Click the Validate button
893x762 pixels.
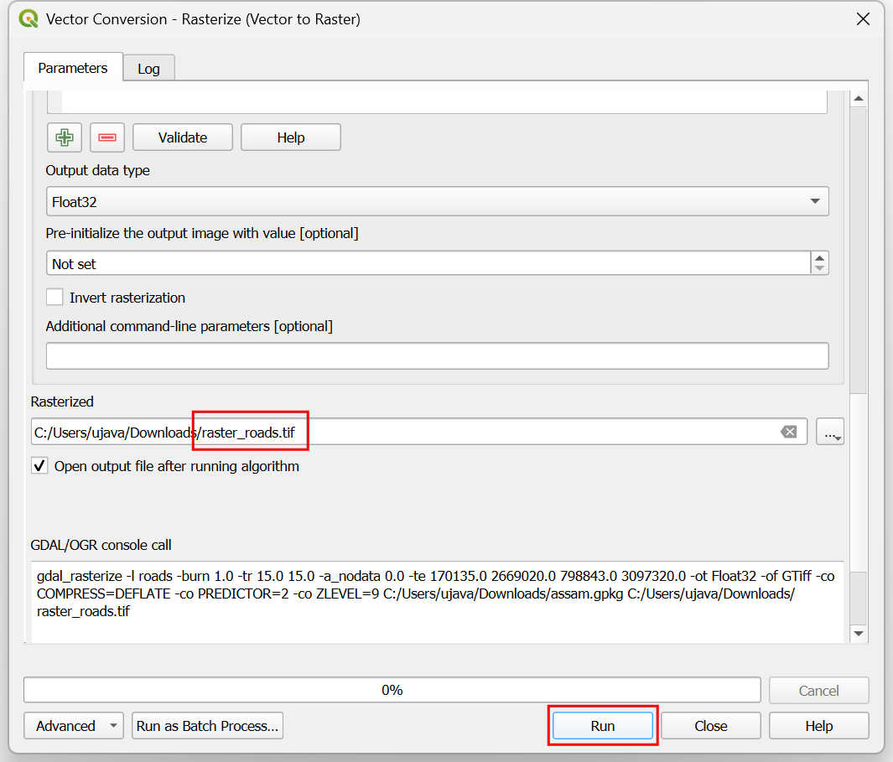[x=182, y=137]
